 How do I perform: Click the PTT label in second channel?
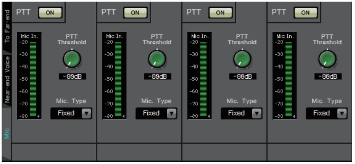(108, 12)
